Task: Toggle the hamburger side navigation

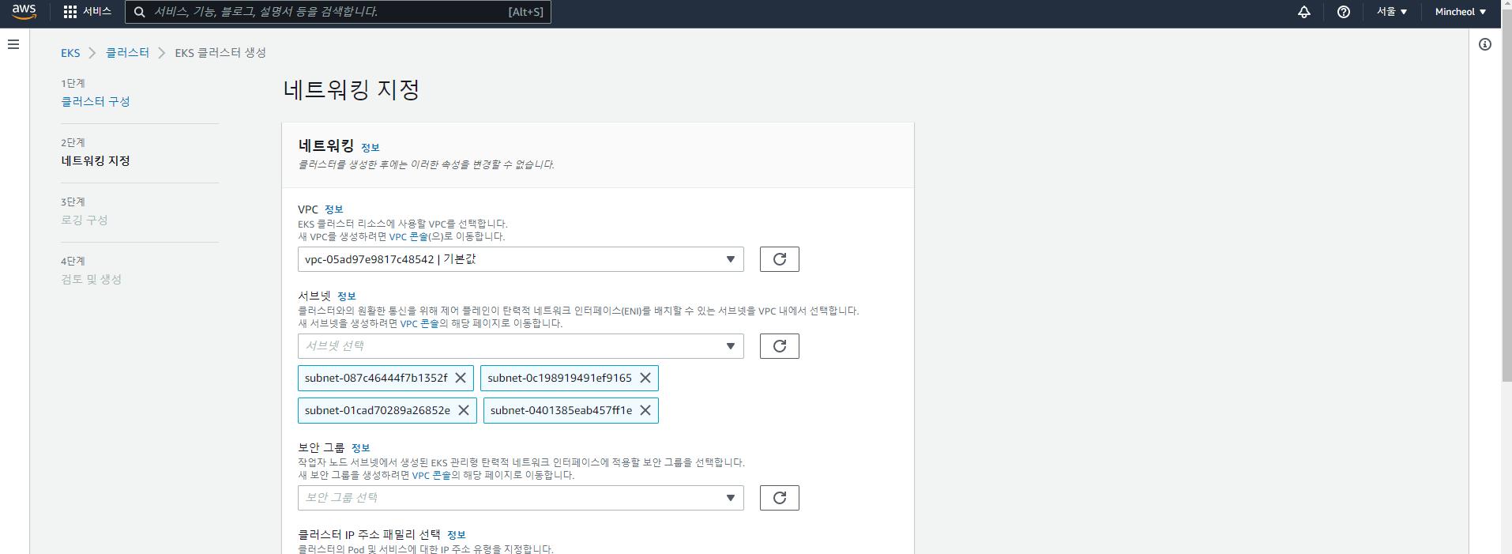Action: (x=13, y=44)
